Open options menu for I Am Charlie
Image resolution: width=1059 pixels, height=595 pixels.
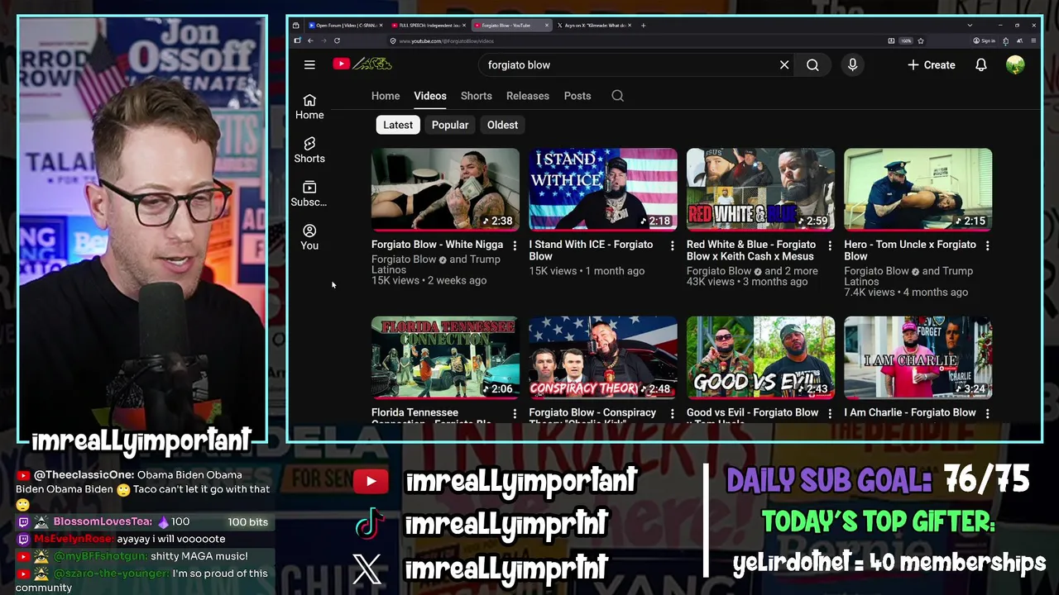click(987, 413)
